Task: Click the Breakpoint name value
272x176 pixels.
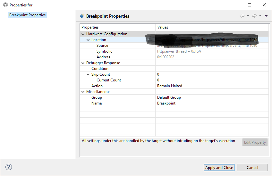Action: (x=166, y=103)
